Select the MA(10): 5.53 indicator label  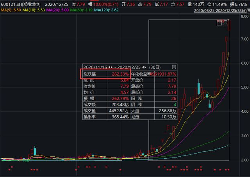pyautogui.click(x=34, y=10)
